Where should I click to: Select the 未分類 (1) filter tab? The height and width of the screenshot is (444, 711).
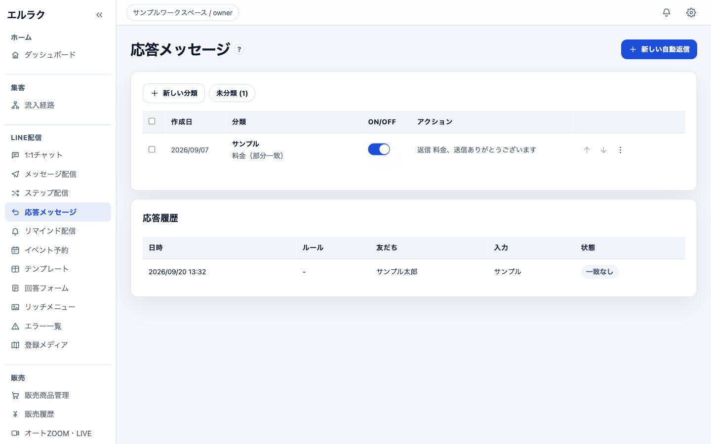pyautogui.click(x=232, y=93)
